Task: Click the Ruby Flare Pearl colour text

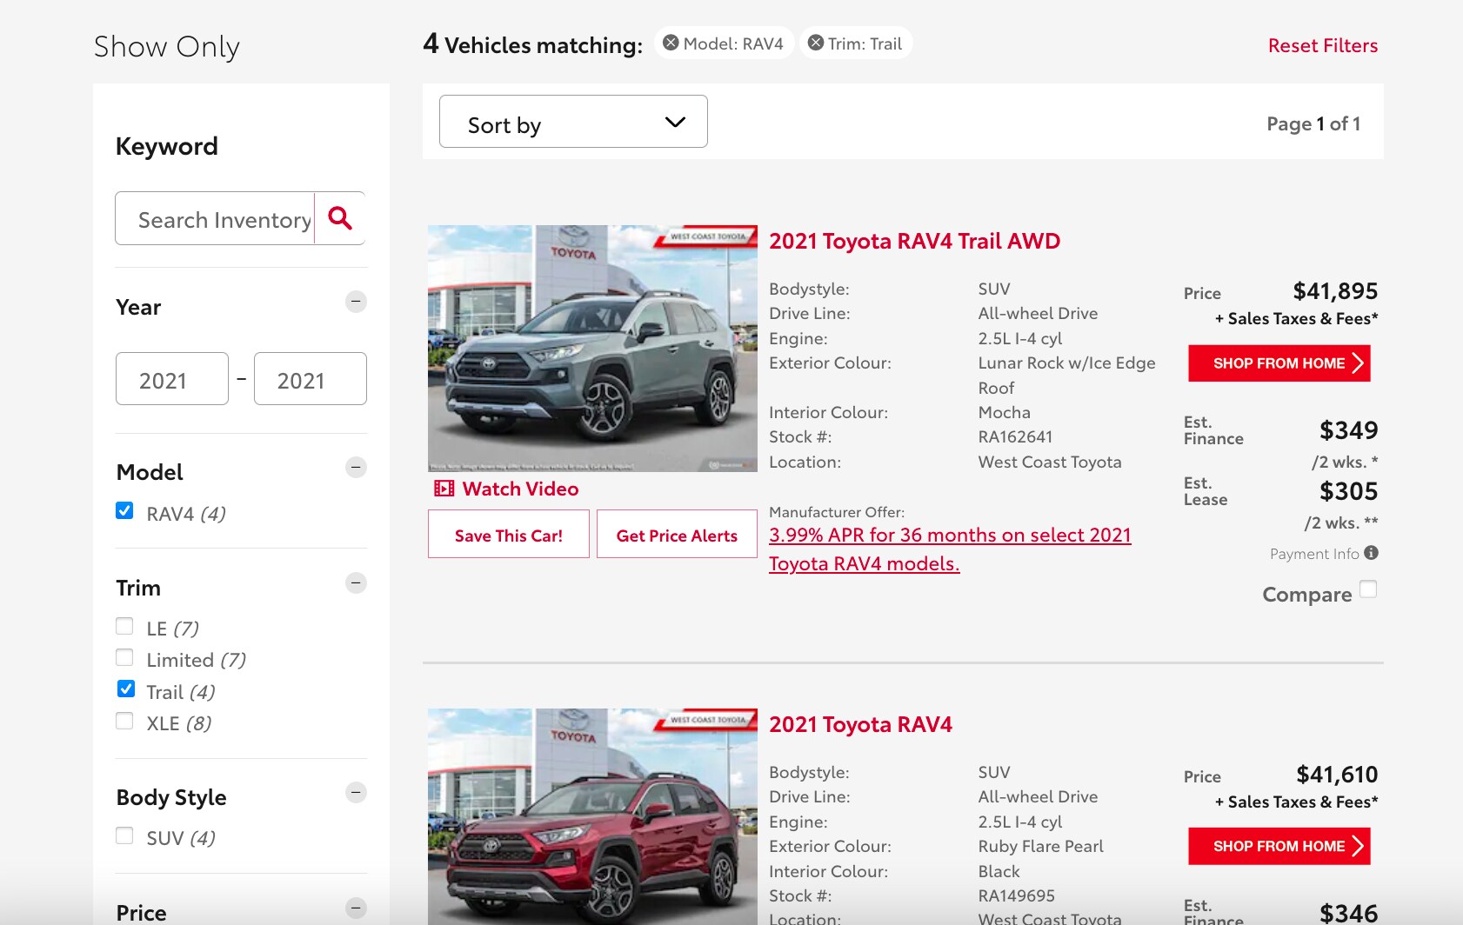Action: pos(1040,846)
